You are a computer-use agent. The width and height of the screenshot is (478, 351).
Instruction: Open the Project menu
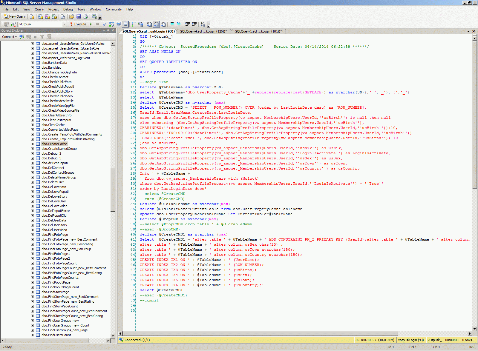pos(53,9)
